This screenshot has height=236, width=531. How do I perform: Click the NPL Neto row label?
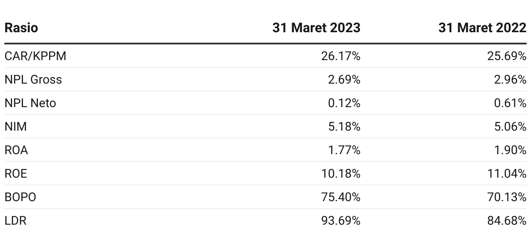30,103
